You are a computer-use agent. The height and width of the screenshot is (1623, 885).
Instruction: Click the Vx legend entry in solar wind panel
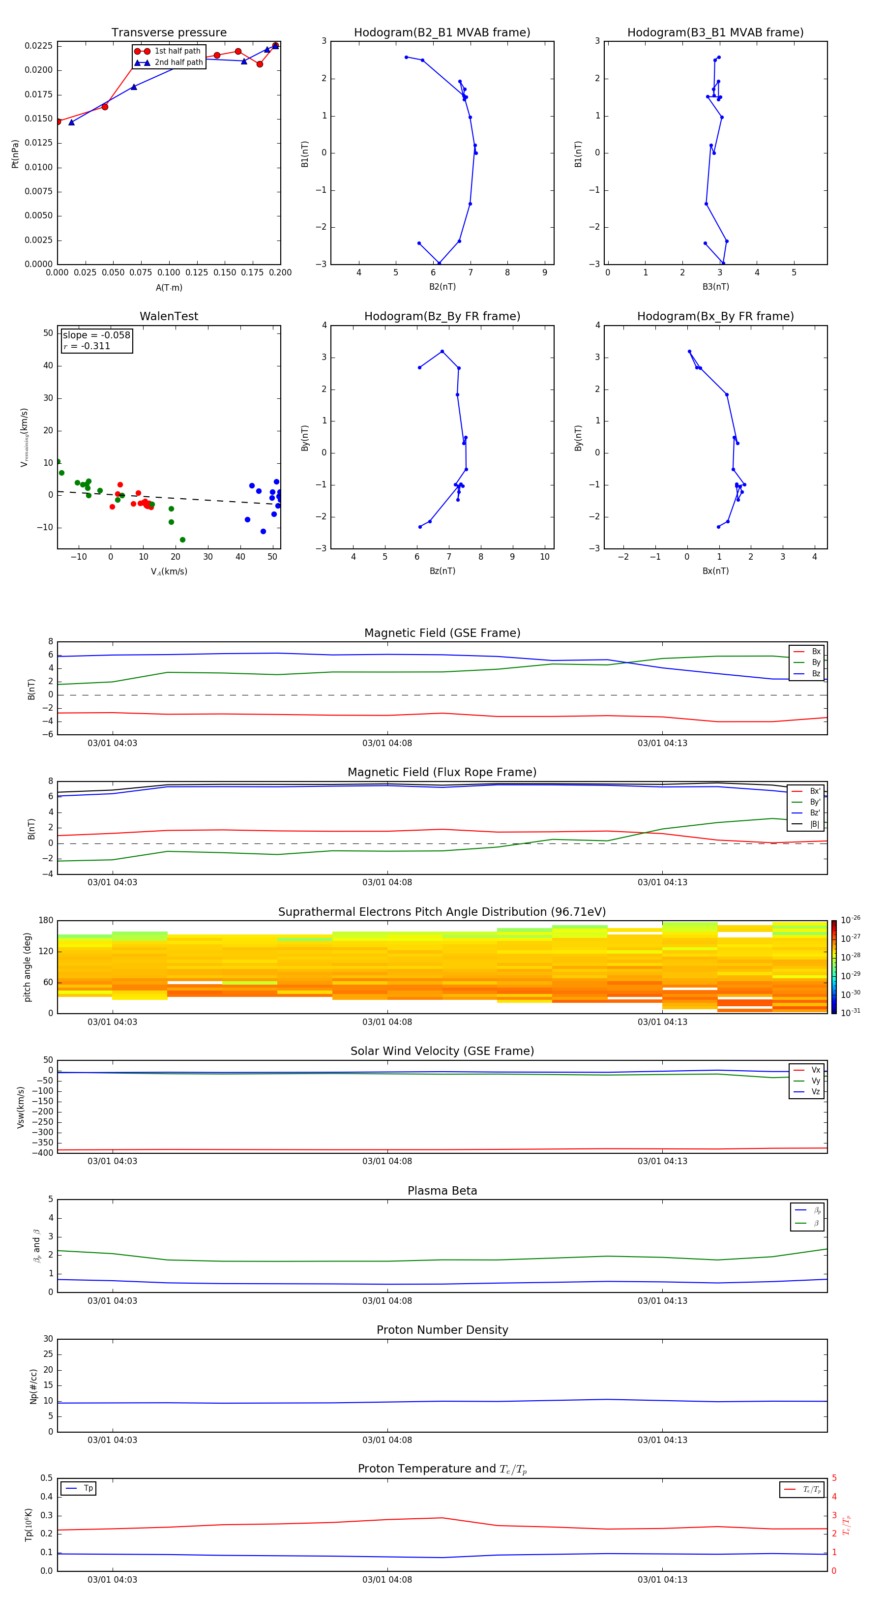pos(807,1070)
